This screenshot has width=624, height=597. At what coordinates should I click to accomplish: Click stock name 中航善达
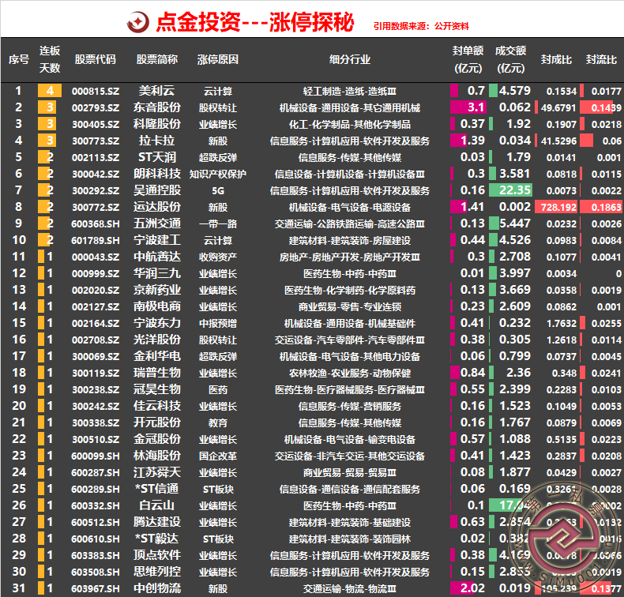[157, 257]
